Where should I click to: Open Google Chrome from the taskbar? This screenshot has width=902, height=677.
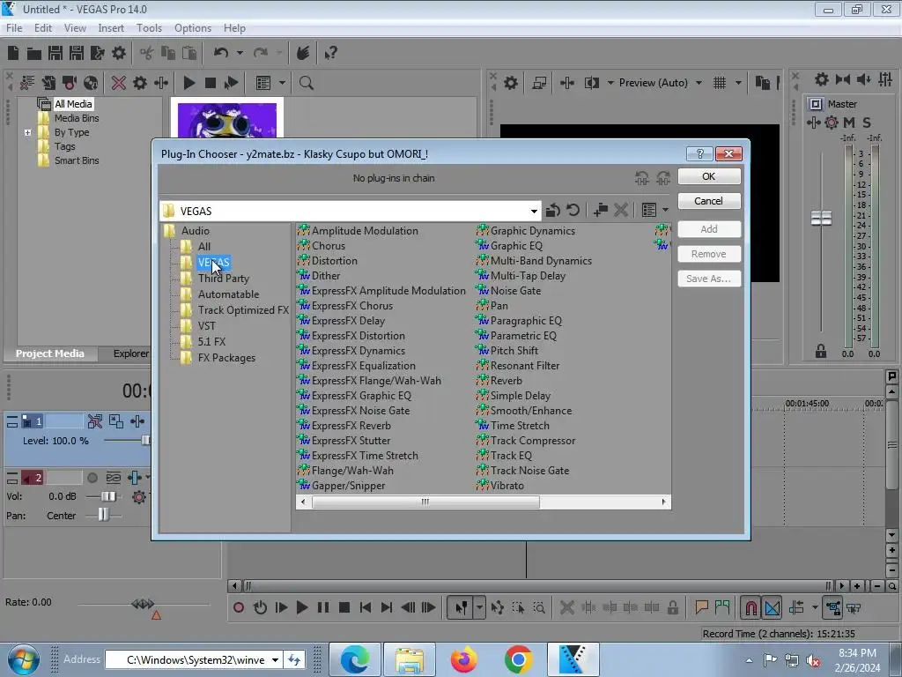(519, 659)
